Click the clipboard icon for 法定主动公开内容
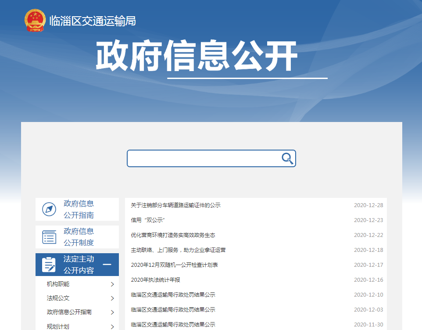 [49, 265]
